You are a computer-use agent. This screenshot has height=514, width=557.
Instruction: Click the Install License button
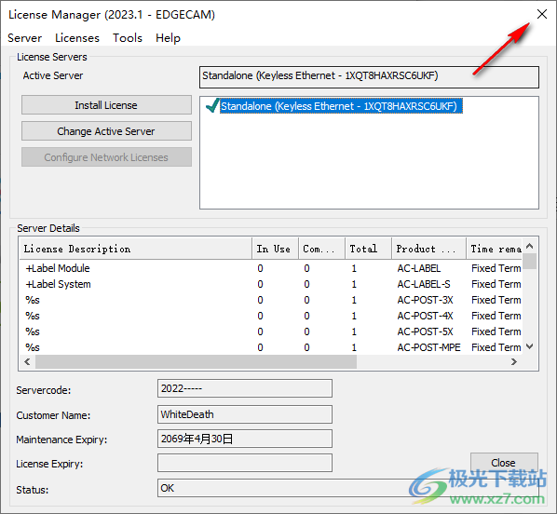pyautogui.click(x=106, y=105)
